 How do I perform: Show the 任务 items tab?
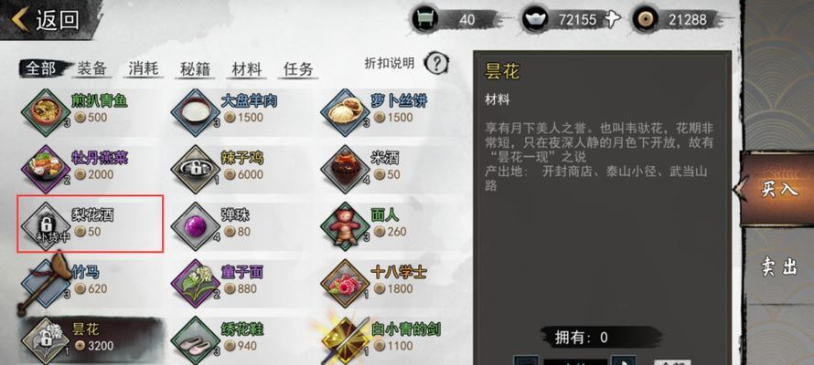tap(298, 68)
